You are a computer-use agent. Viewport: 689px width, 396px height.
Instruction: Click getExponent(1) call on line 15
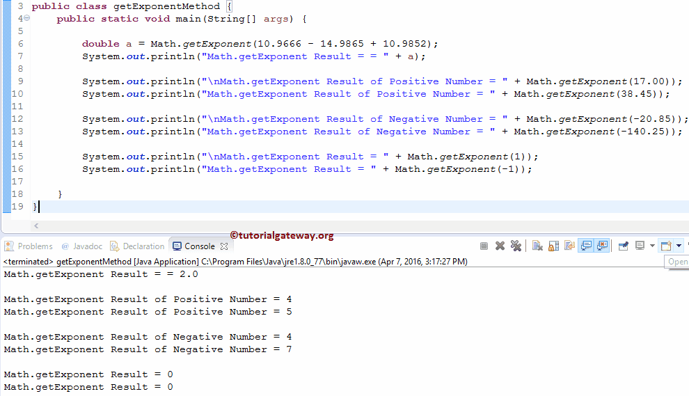coord(482,157)
